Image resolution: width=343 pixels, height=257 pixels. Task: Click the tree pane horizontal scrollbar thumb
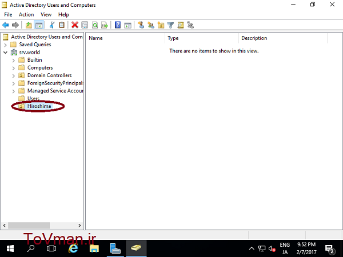click(29, 226)
